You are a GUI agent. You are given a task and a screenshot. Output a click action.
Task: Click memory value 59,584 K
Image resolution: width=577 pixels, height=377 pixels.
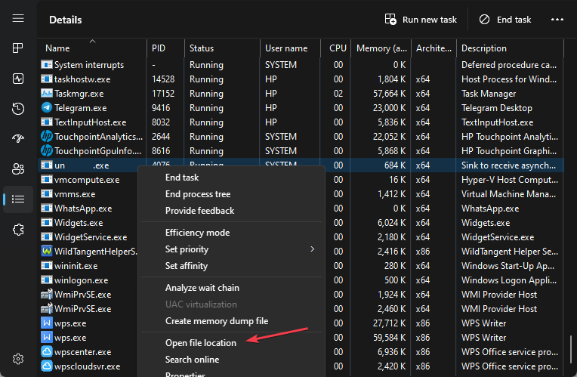tap(390, 338)
